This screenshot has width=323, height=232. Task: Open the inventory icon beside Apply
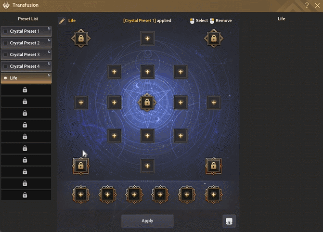(x=229, y=221)
